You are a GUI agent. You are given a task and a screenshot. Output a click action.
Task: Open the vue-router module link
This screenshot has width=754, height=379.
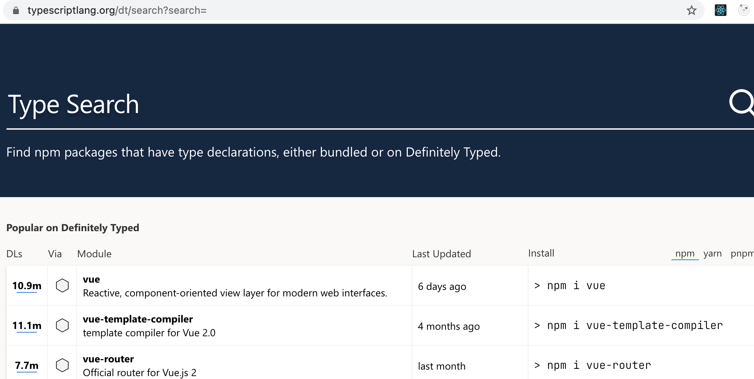pos(108,359)
